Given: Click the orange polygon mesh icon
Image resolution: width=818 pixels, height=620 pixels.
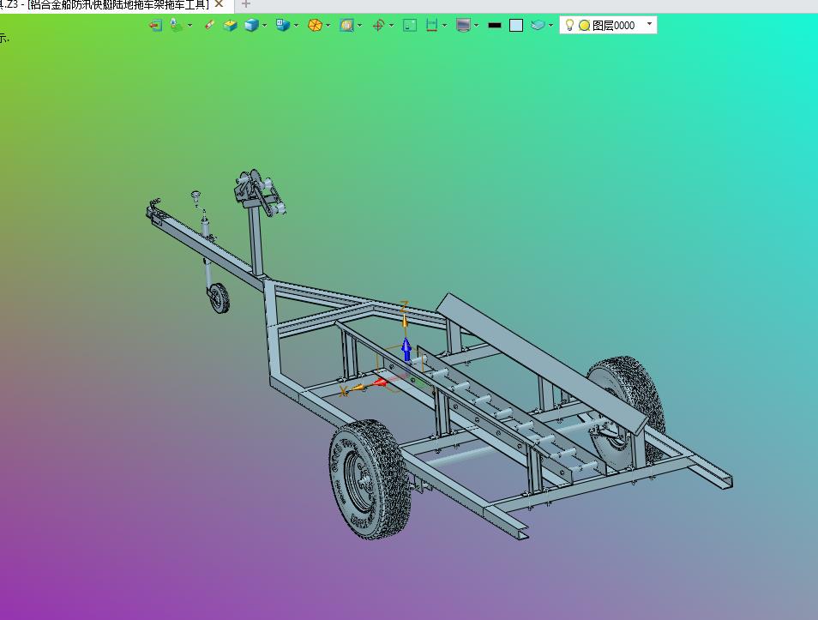Looking at the screenshot, I should point(315,25).
